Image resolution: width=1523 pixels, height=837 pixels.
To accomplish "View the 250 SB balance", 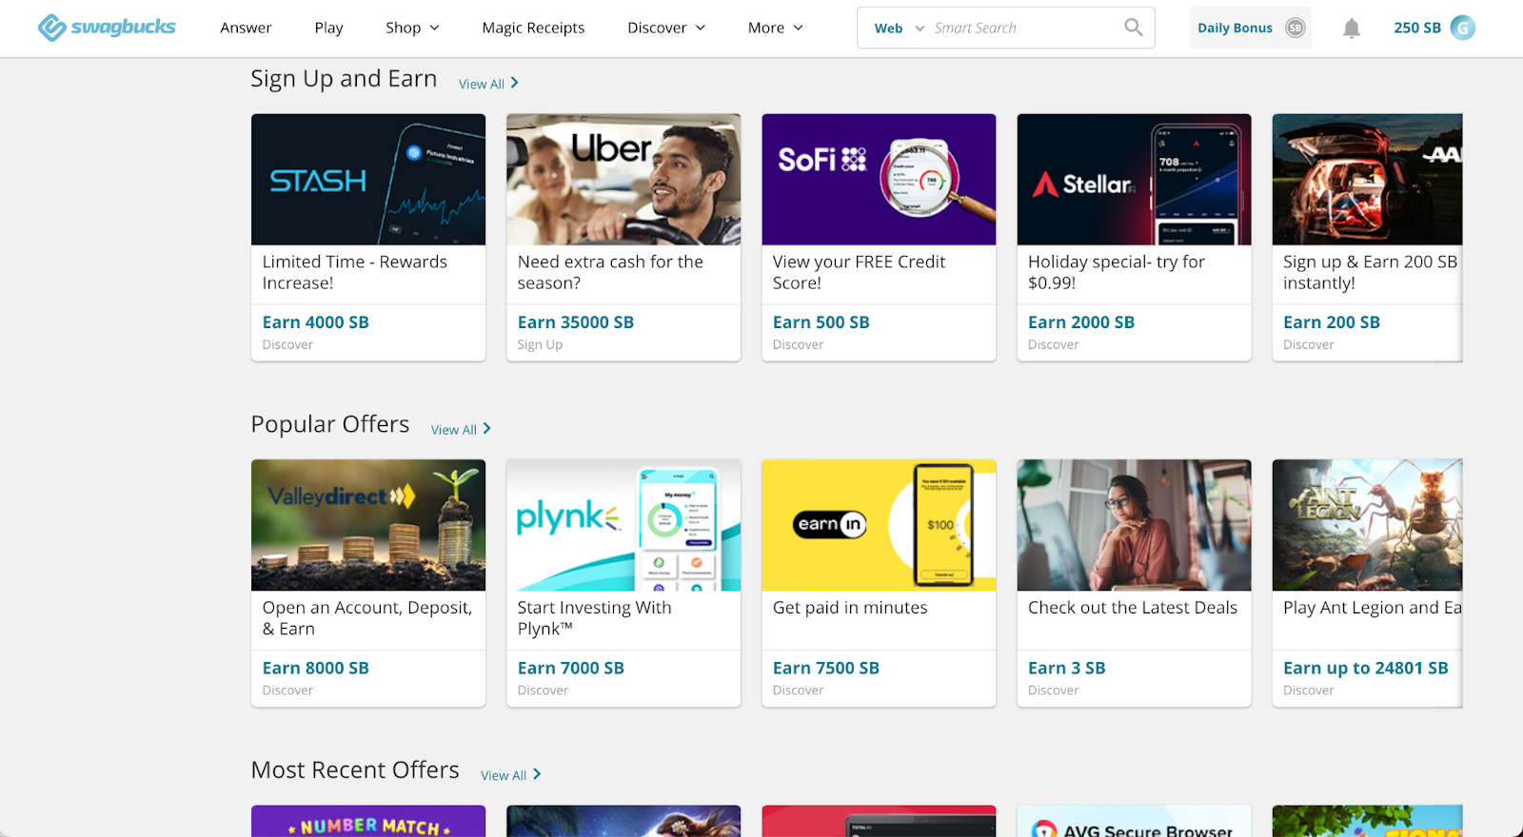I will (1417, 28).
